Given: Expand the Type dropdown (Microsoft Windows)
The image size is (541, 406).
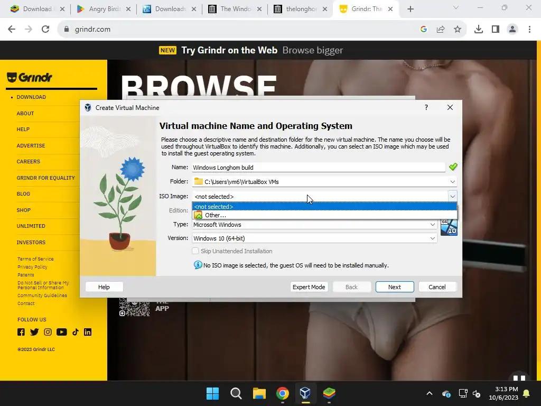Looking at the screenshot, I should [432, 225].
